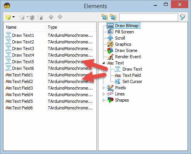Click the move up arrow icon

(51, 17)
